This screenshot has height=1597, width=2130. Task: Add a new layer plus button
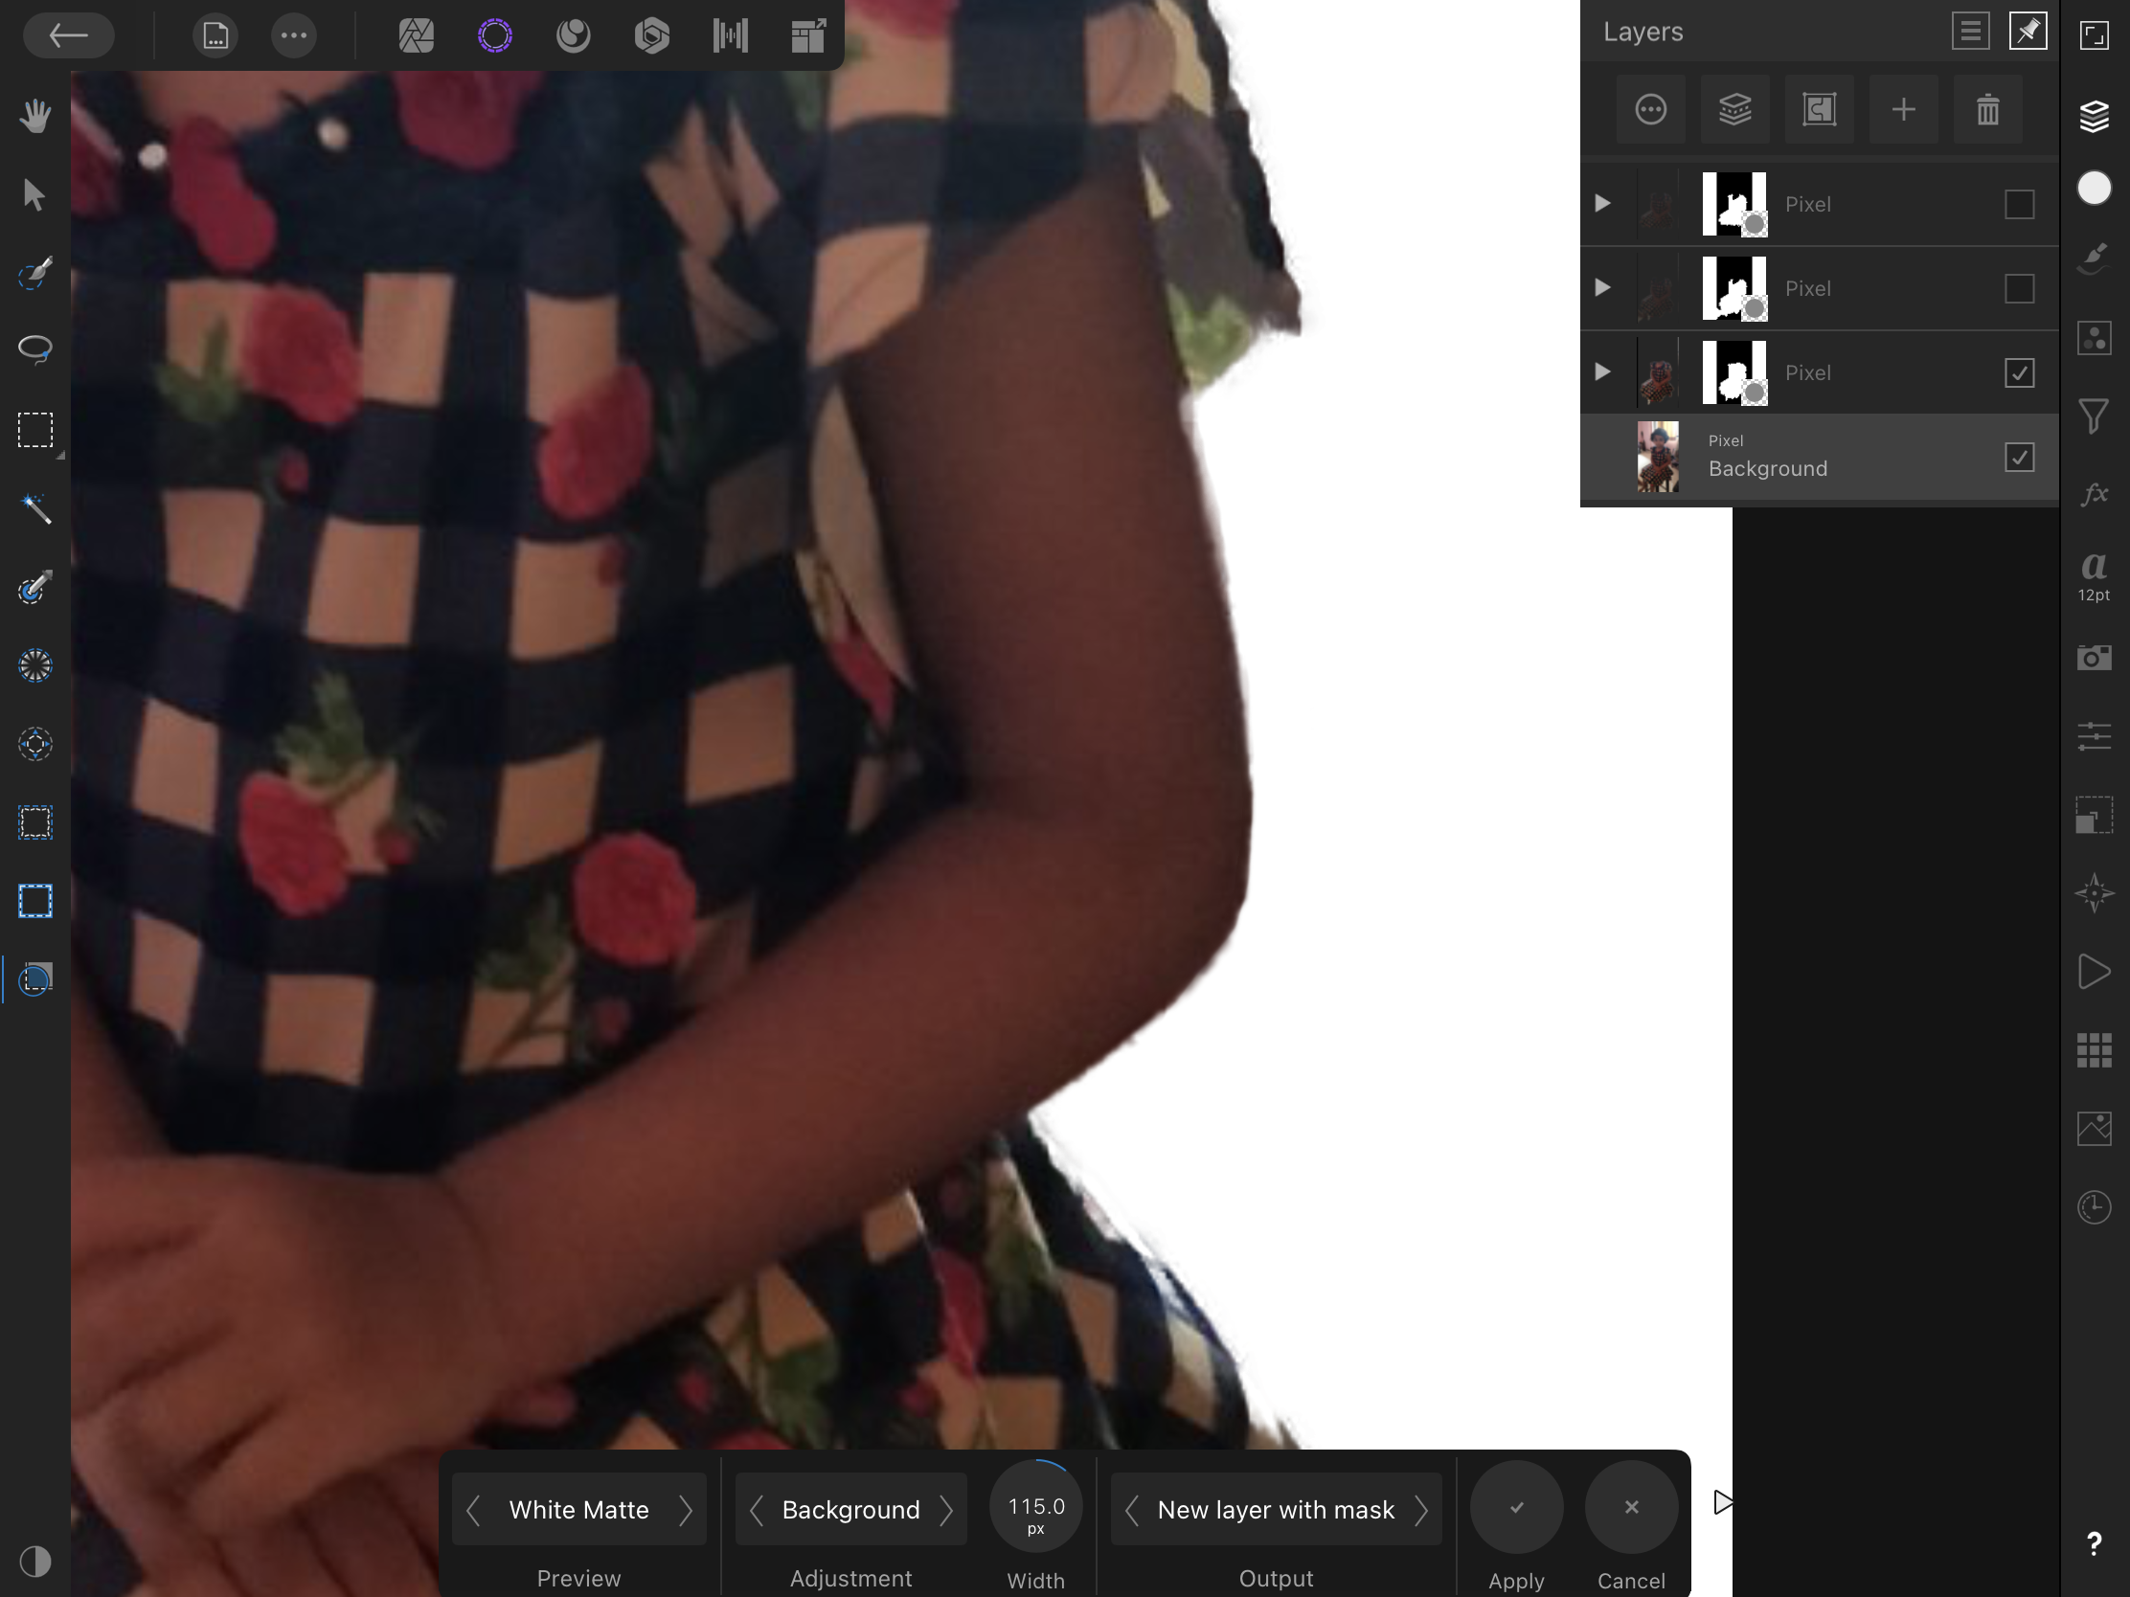1904,110
